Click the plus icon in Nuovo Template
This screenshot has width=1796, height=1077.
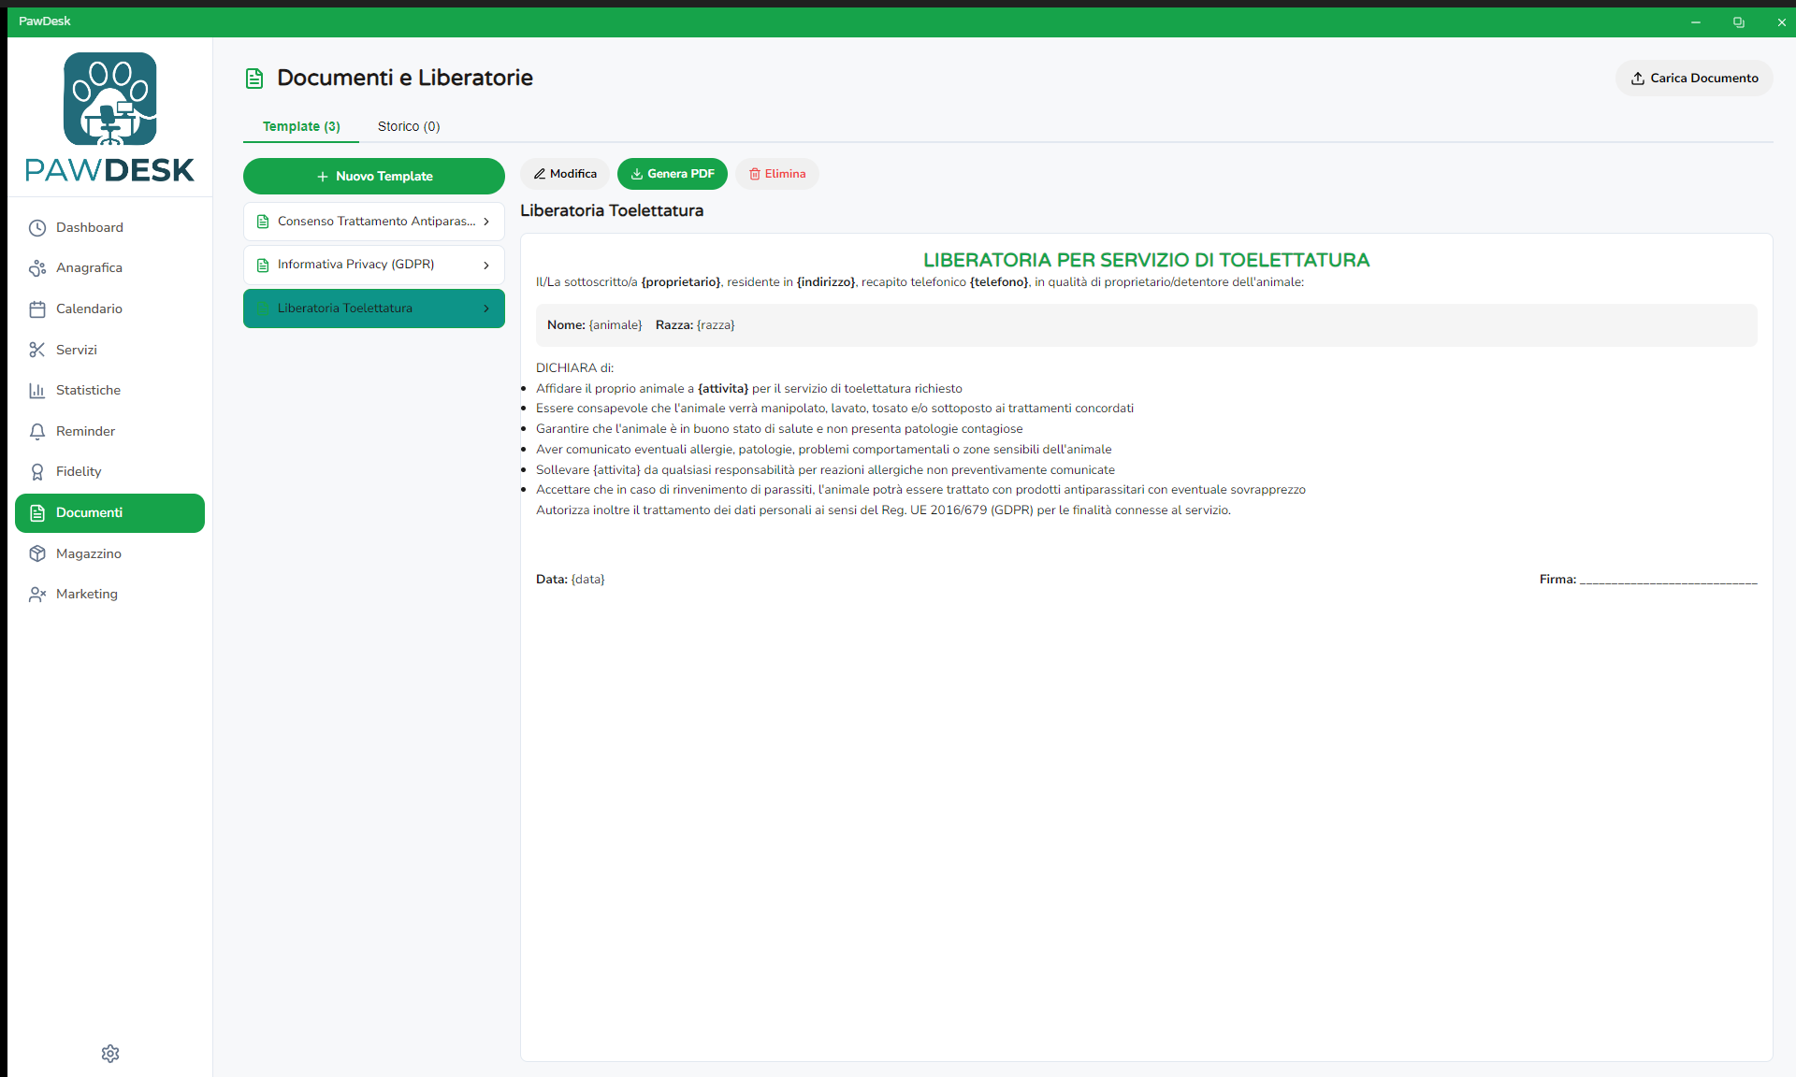(x=323, y=177)
